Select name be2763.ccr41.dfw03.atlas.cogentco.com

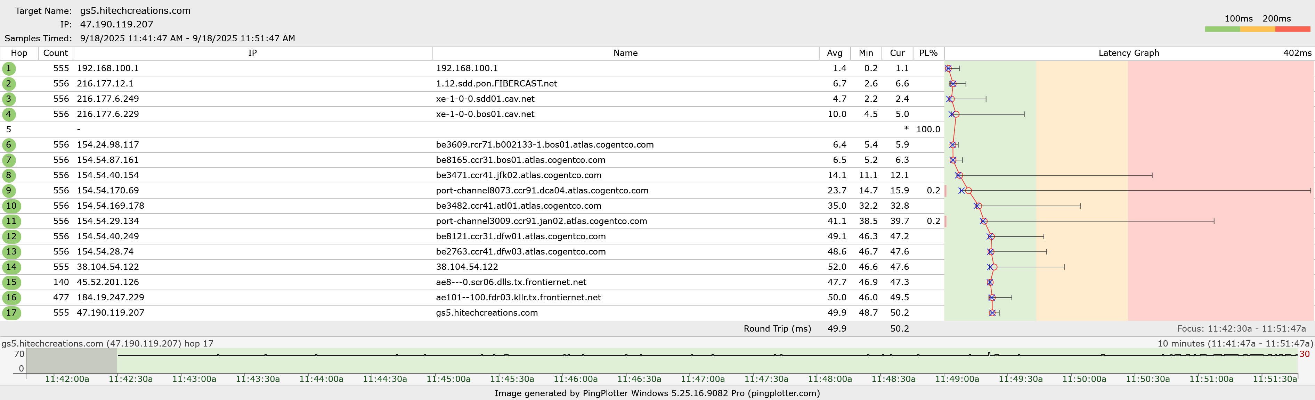[521, 252]
